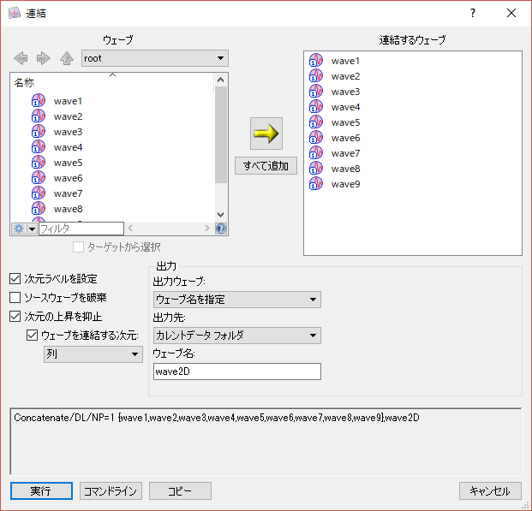Viewport: 532px width, 511px height.
Task: Click the ターゲットから選択 checkbox
Action: tap(78, 247)
